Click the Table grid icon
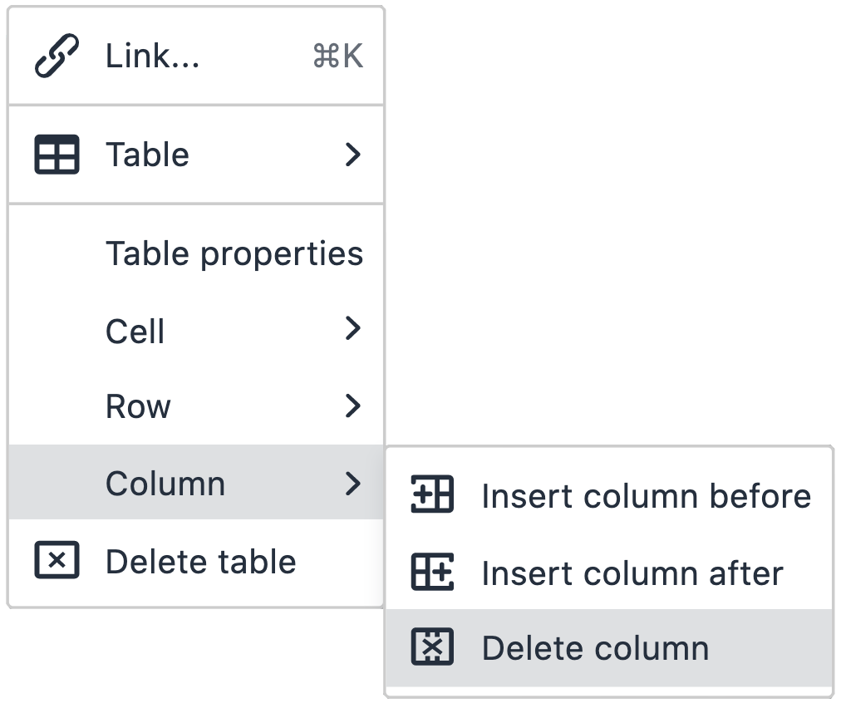The width and height of the screenshot is (841, 703). click(x=57, y=155)
